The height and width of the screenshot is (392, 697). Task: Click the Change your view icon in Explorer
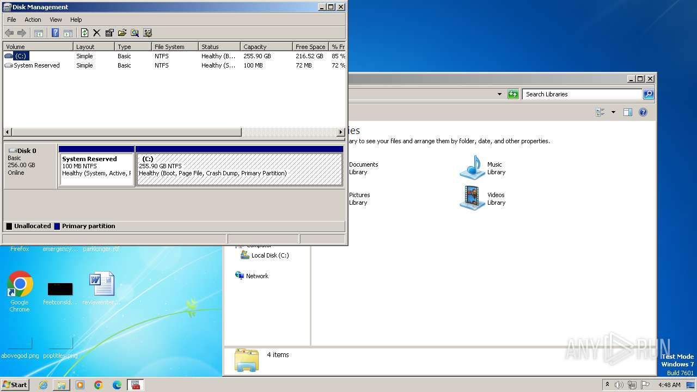pos(601,112)
